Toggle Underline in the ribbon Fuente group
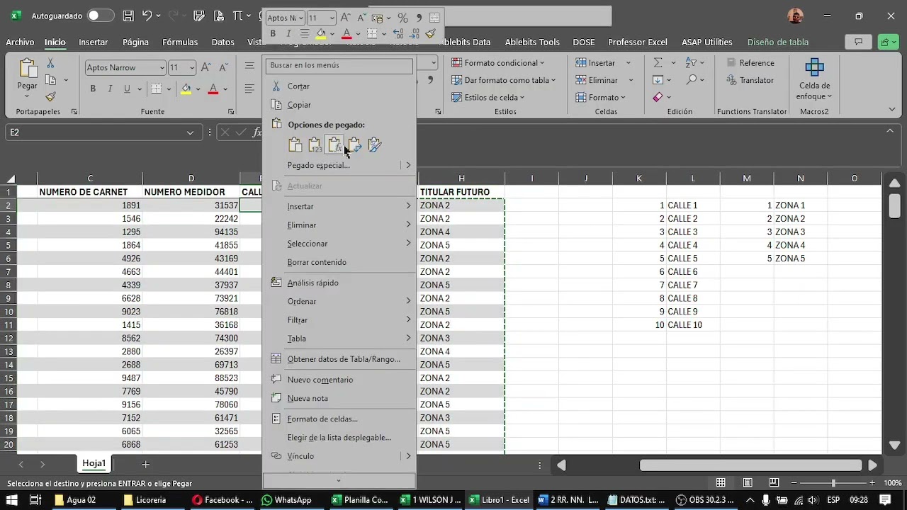This screenshot has height=510, width=907. tap(128, 89)
